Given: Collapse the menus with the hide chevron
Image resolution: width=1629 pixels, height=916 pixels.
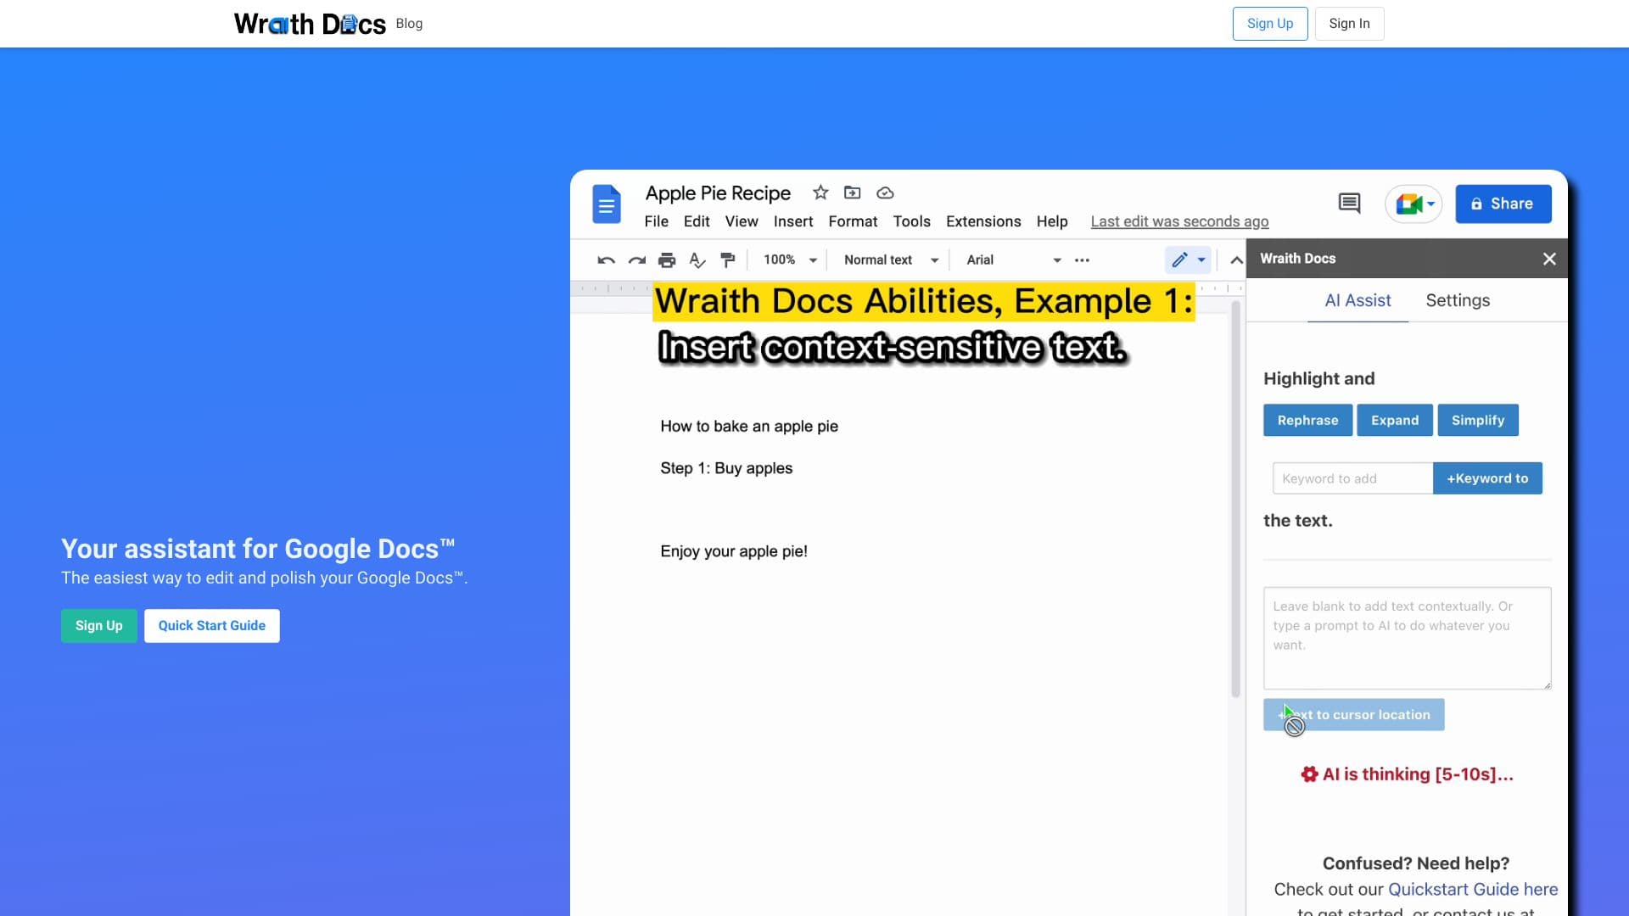Looking at the screenshot, I should tap(1236, 260).
